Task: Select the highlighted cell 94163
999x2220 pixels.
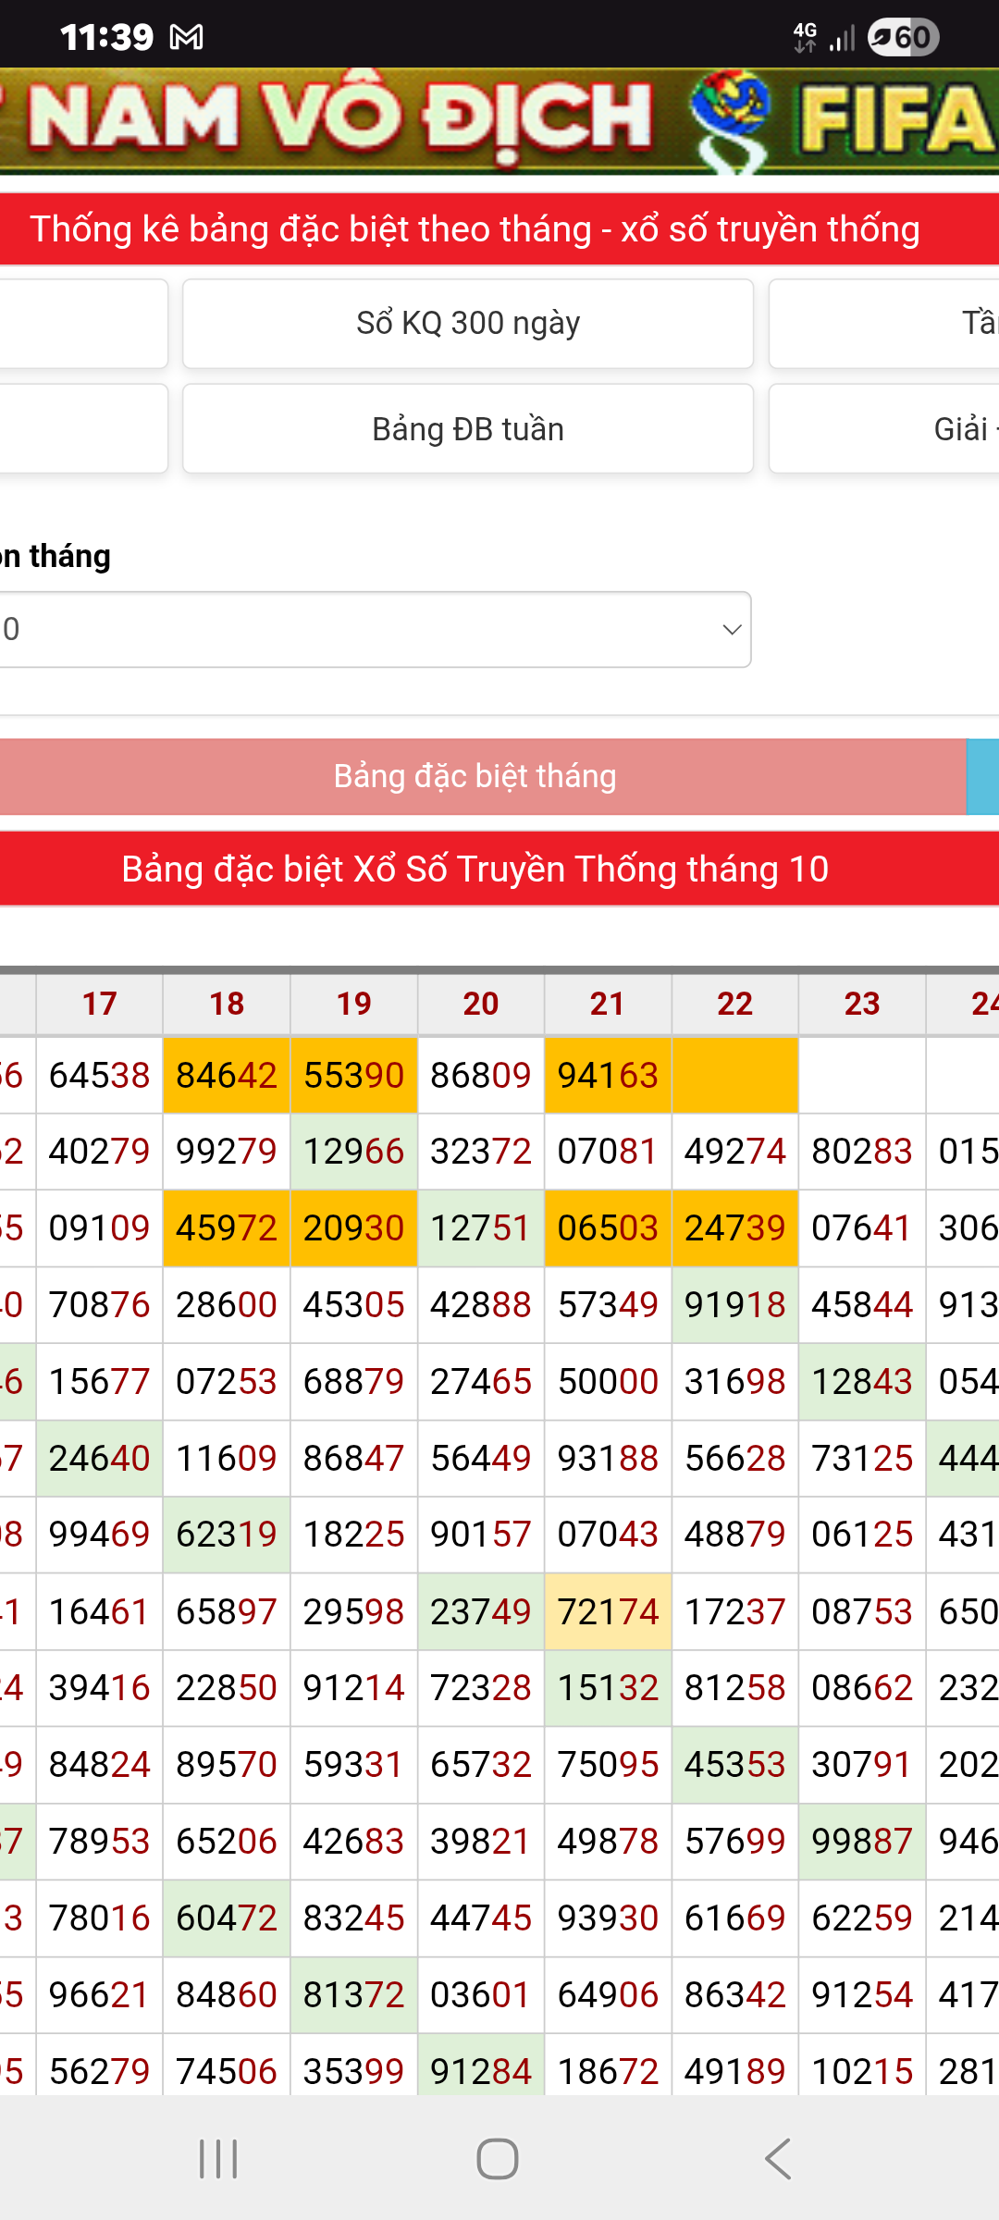Action: (x=608, y=1076)
